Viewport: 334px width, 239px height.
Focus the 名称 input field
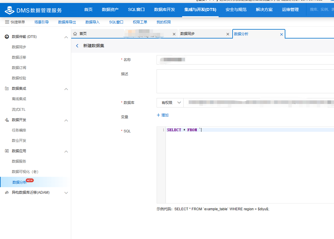point(245,60)
